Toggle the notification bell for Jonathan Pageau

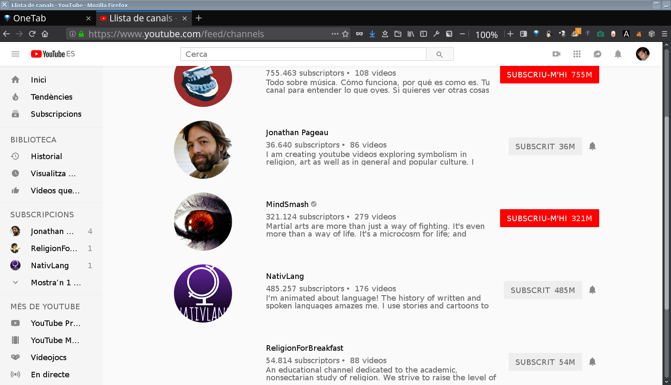pos(592,146)
